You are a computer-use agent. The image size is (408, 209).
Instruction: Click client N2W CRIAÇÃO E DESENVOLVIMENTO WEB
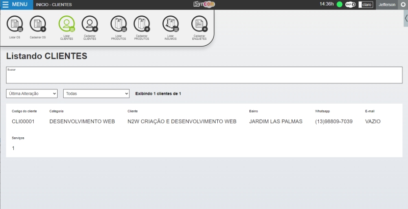pos(182,122)
